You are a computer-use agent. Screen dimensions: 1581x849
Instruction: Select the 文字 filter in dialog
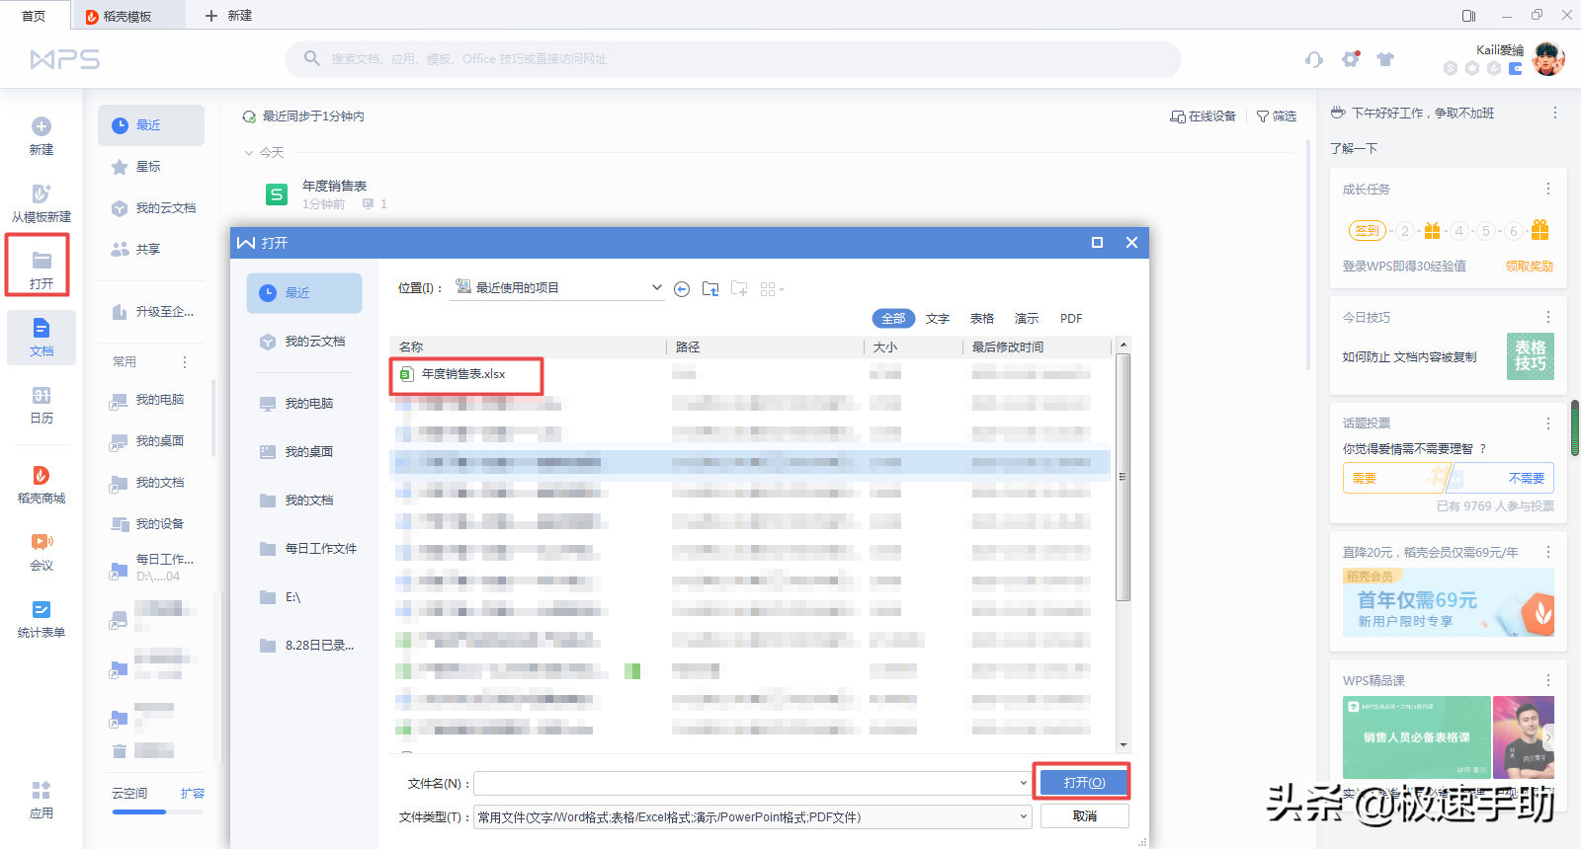tap(938, 318)
